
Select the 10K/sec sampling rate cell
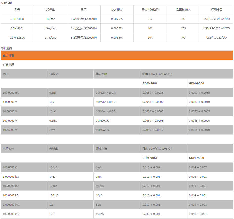(x=51, y=28)
